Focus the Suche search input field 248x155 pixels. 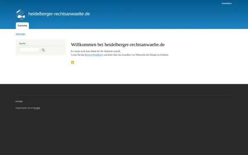pos(29,50)
